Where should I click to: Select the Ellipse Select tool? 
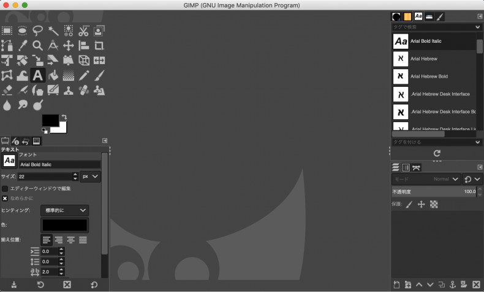[x=22, y=31]
